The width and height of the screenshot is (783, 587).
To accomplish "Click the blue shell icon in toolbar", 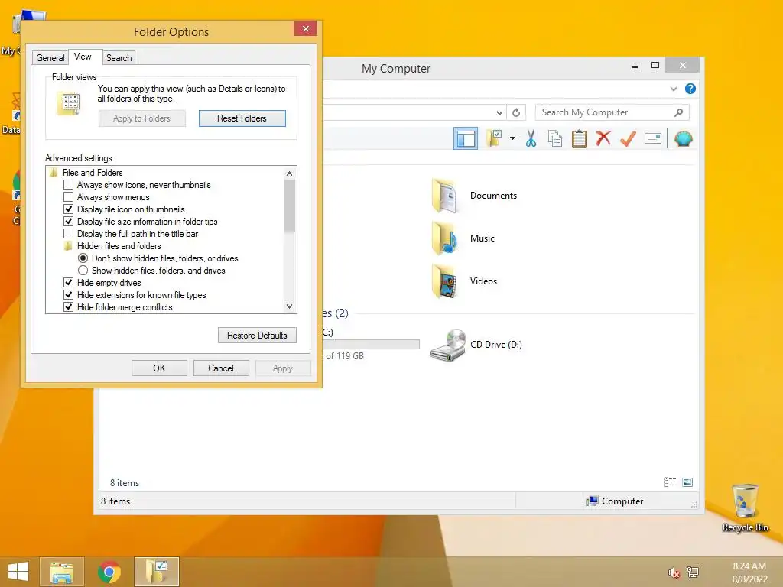I will [x=683, y=138].
